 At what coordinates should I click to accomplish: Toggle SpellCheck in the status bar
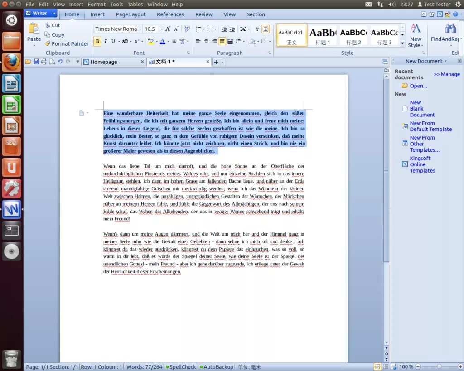[180, 367]
